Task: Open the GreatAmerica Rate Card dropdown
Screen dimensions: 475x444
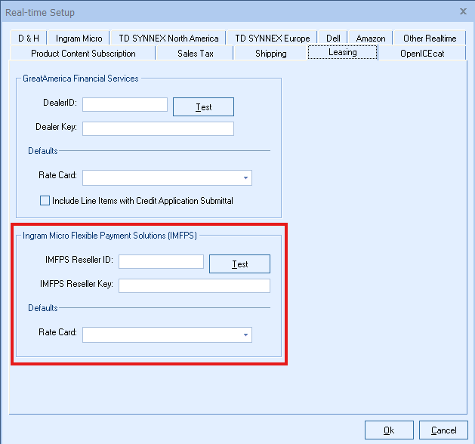Action: pyautogui.click(x=167, y=177)
